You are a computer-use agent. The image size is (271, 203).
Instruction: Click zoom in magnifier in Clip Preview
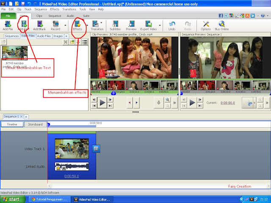pos(167,100)
